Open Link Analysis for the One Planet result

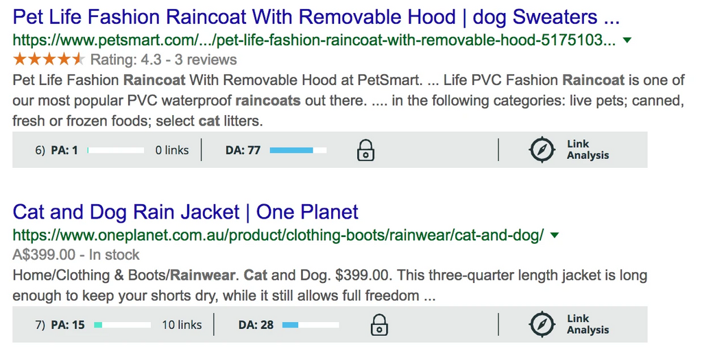tap(588, 324)
